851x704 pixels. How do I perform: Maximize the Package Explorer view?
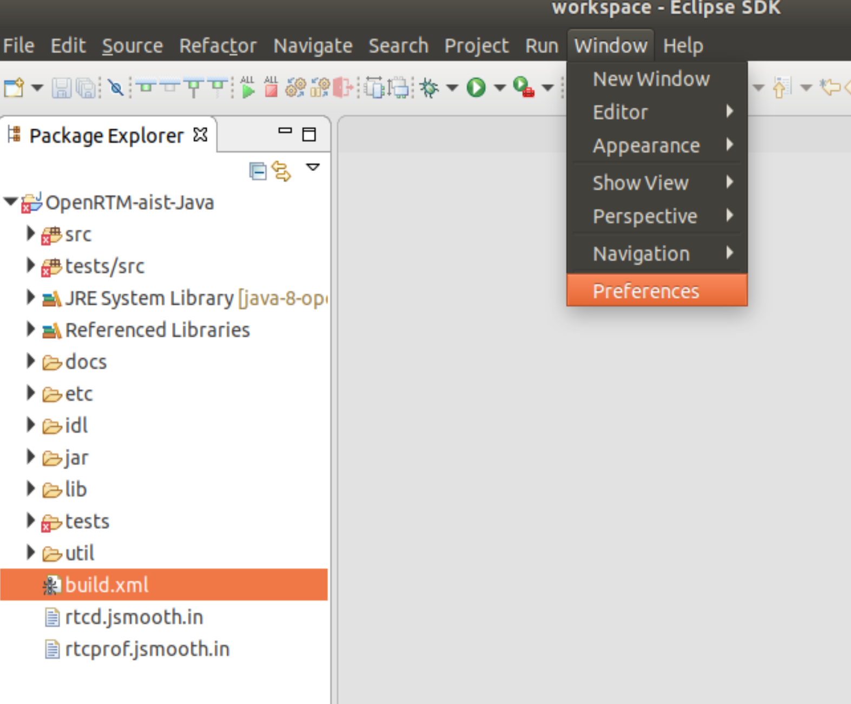[309, 134]
